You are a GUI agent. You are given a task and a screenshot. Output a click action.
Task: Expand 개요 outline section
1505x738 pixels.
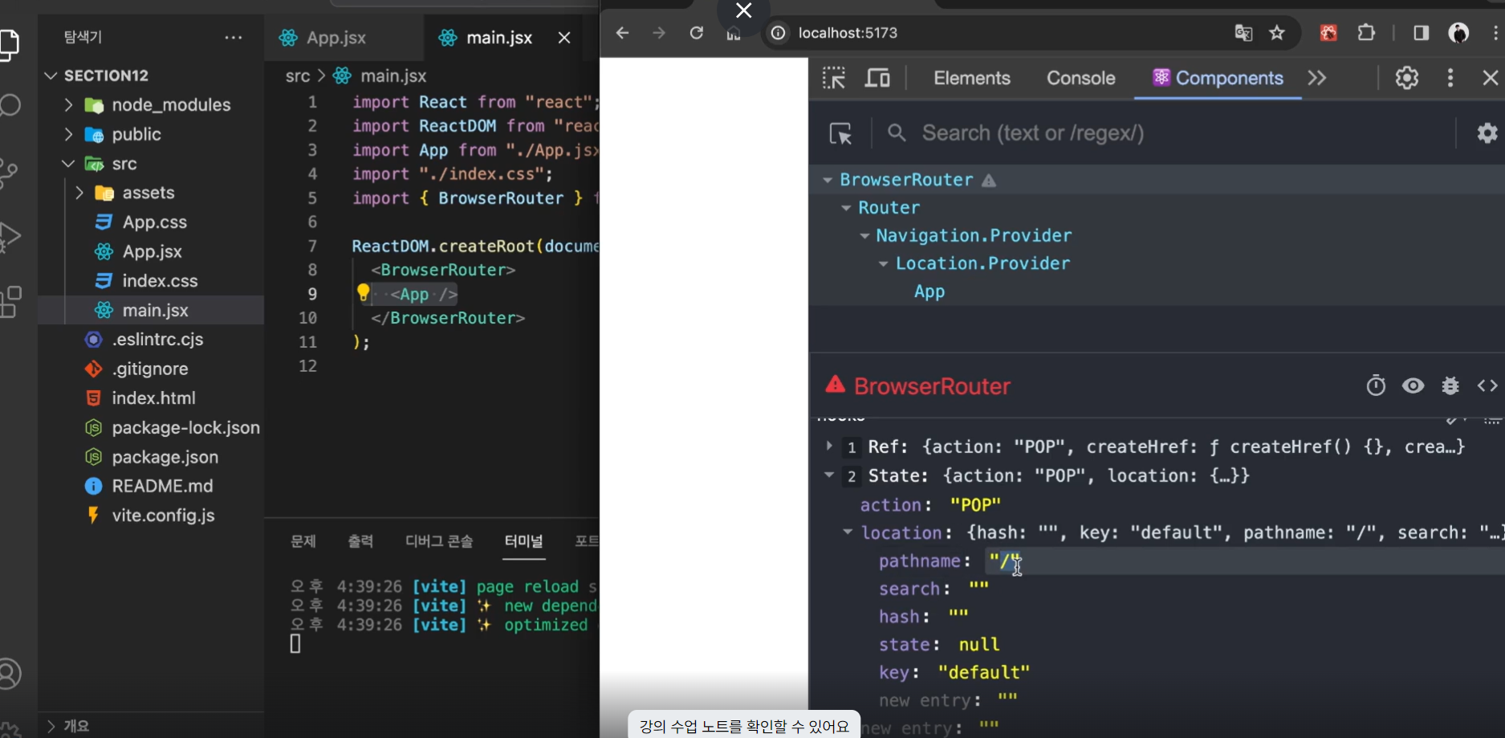point(51,726)
